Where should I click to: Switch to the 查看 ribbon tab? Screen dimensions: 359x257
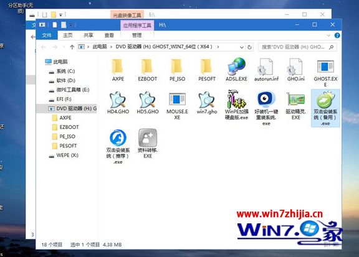pyautogui.click(x=109, y=35)
